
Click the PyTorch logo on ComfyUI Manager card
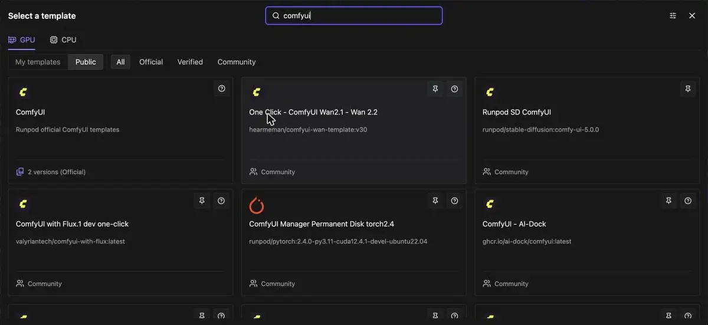(x=257, y=205)
